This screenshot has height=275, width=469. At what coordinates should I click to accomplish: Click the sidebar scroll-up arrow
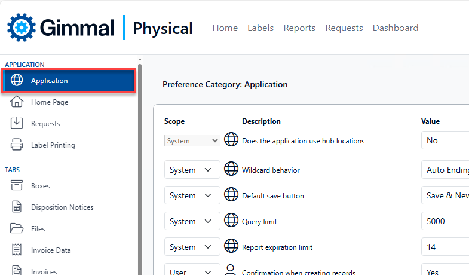140,60
